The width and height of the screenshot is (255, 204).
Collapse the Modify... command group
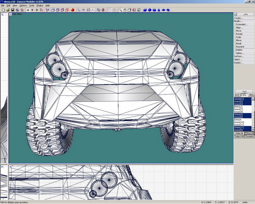click(x=239, y=21)
